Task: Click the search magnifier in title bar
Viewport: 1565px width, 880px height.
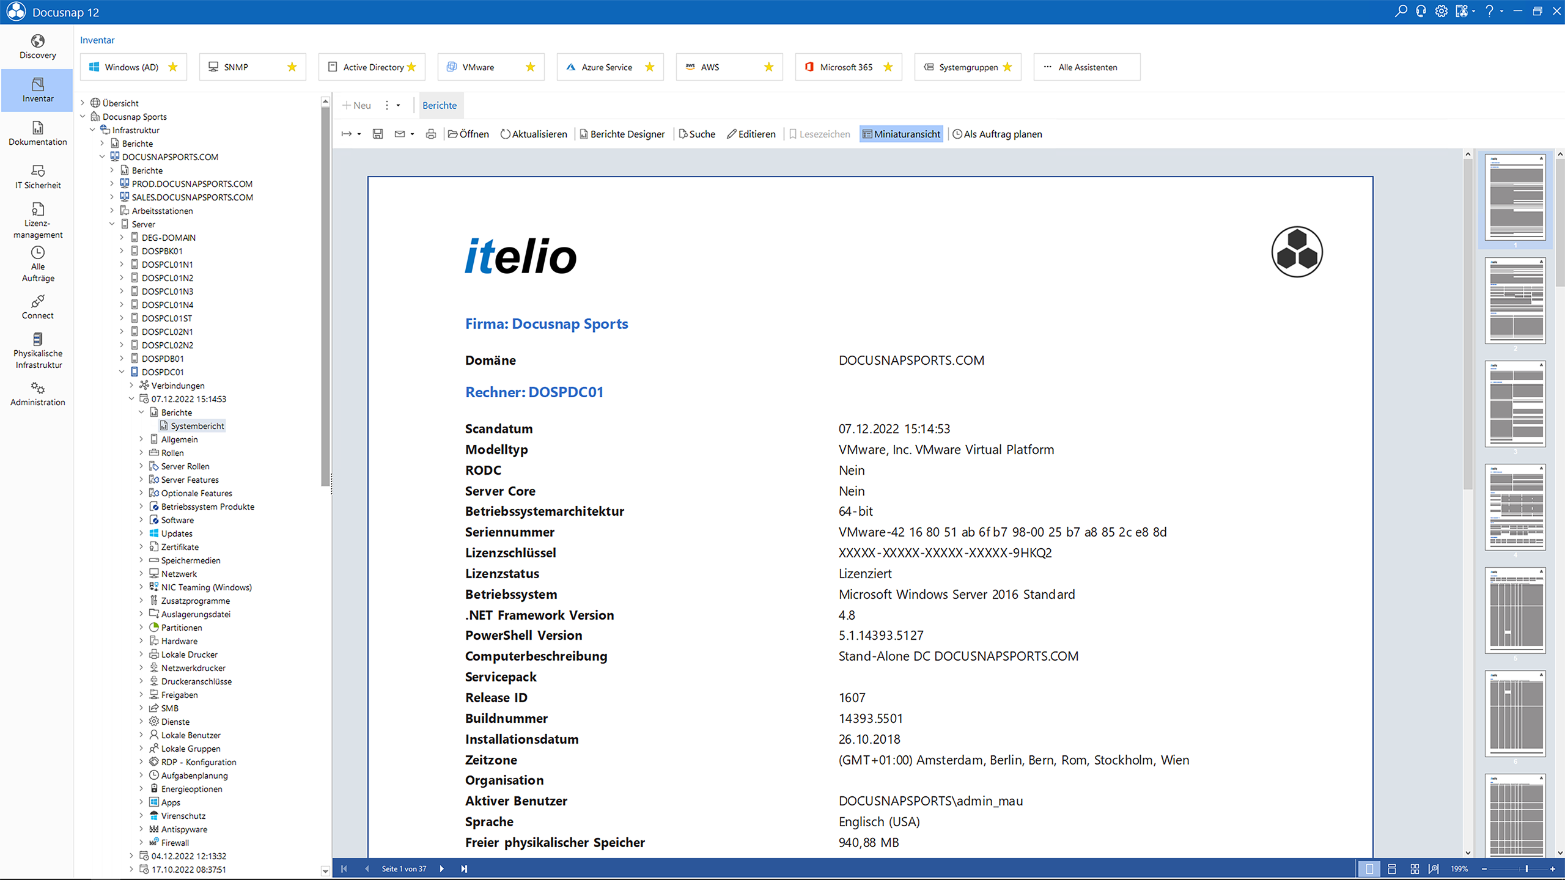Action: click(1401, 11)
